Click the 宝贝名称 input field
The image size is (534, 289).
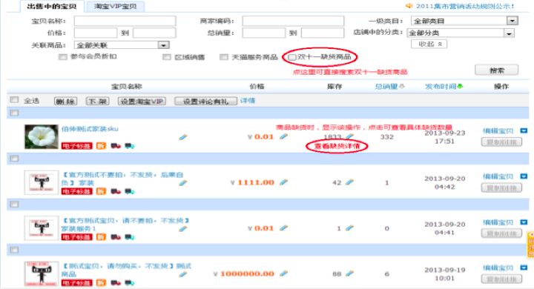[x=125, y=21]
